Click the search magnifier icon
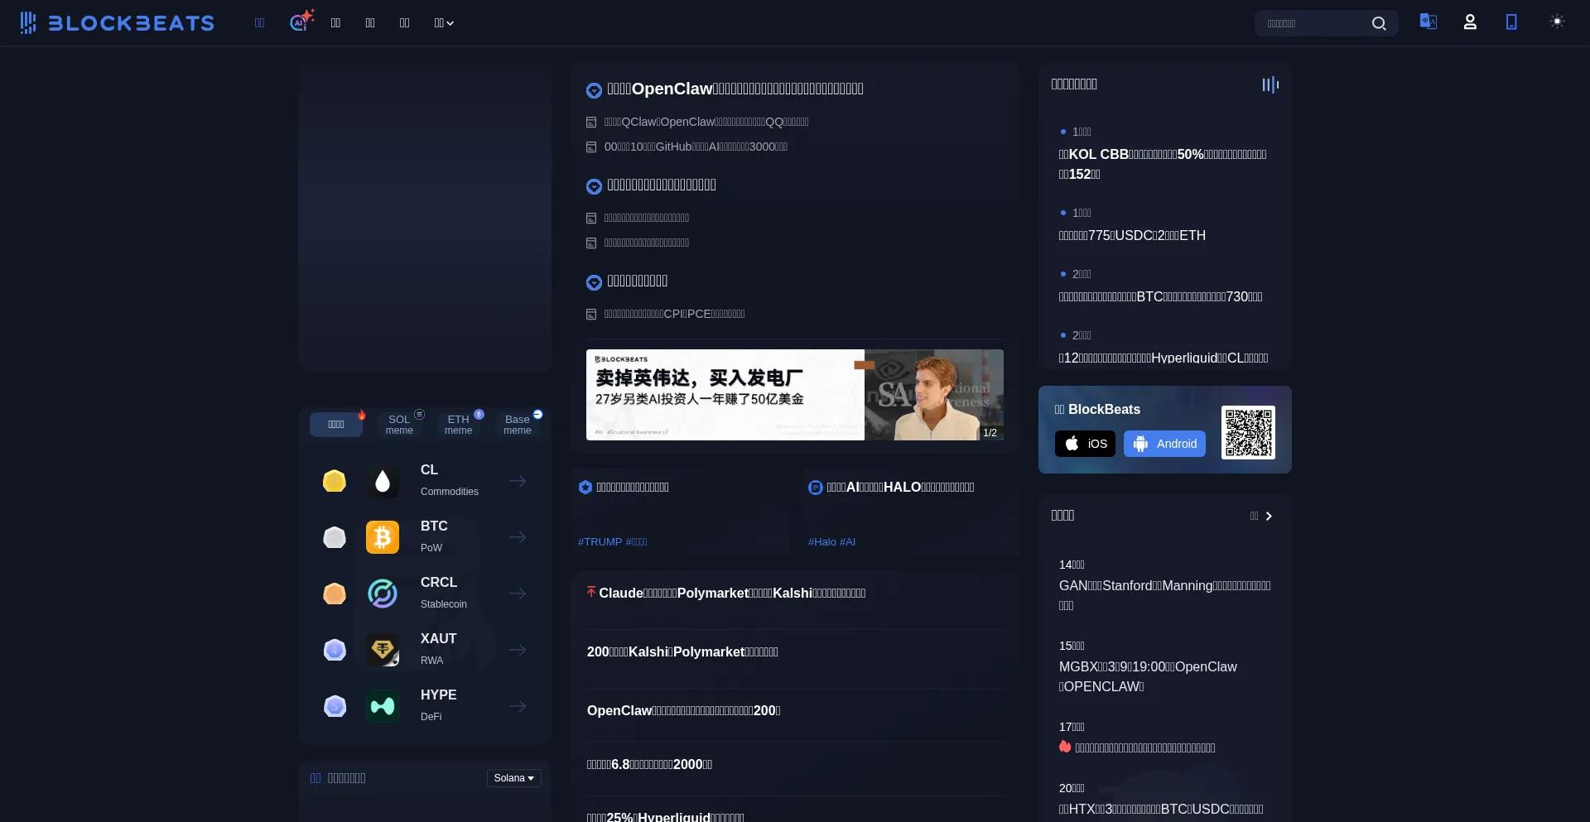This screenshot has height=822, width=1590. click(x=1379, y=23)
